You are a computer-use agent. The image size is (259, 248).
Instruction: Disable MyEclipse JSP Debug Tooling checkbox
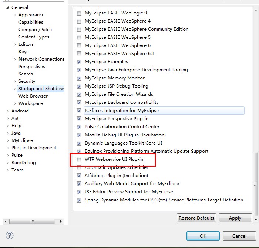pyautogui.click(x=79, y=86)
